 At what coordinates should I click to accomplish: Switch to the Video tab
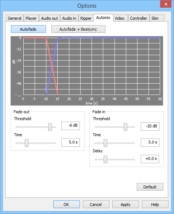click(x=120, y=18)
